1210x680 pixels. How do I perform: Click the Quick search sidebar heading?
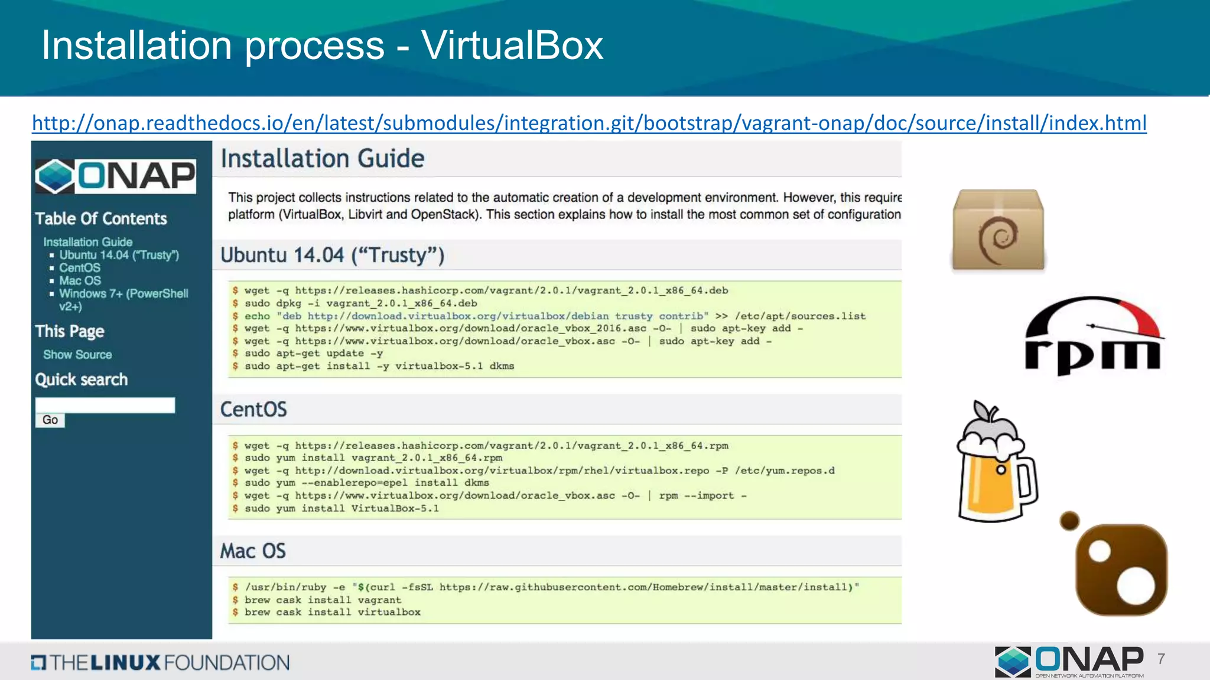click(82, 380)
